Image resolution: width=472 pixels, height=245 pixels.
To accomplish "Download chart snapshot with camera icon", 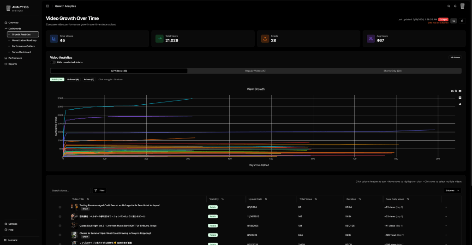I will tap(452, 91).
